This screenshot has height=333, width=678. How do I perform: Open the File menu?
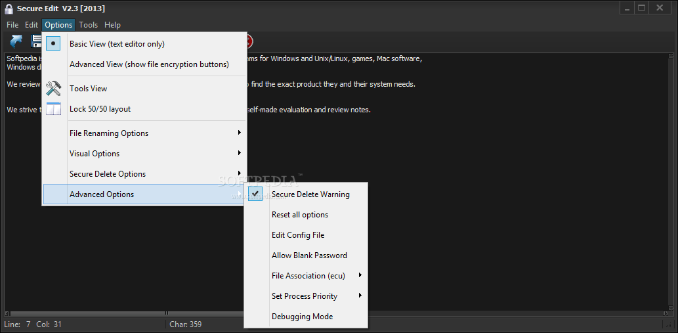click(x=12, y=25)
